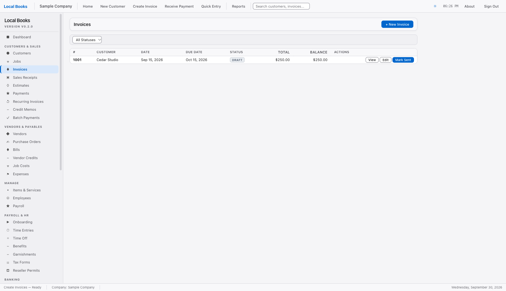This screenshot has width=506, height=291.
Task: View invoice 1001
Action: pos(372,60)
